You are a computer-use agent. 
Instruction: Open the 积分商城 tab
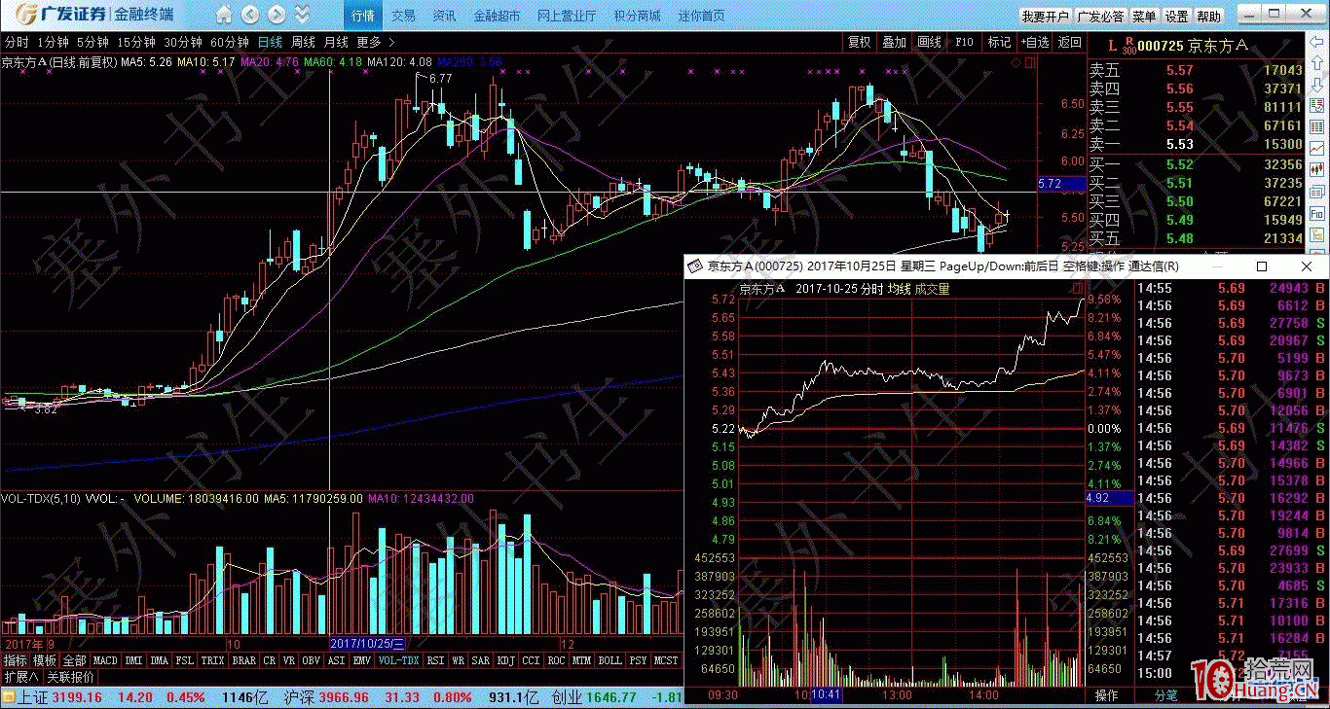coord(638,16)
